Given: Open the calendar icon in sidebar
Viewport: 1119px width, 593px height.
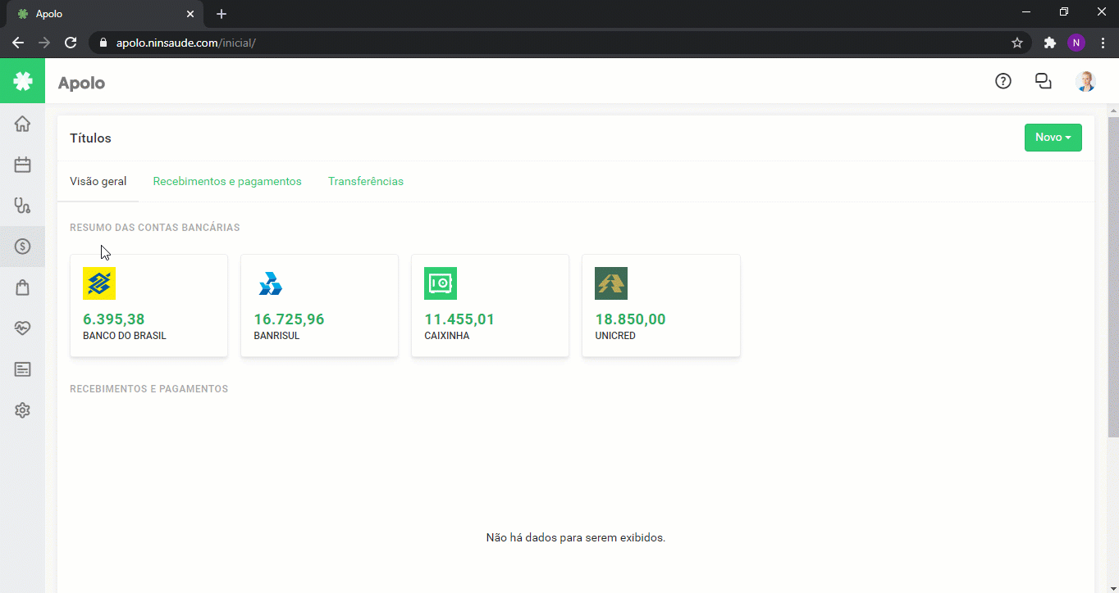Looking at the screenshot, I should point(22,165).
